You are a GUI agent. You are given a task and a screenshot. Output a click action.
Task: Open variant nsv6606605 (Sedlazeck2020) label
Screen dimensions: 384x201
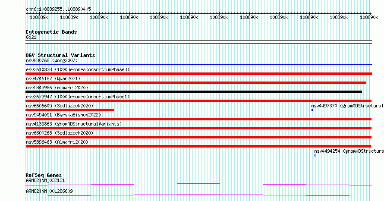click(x=60, y=106)
